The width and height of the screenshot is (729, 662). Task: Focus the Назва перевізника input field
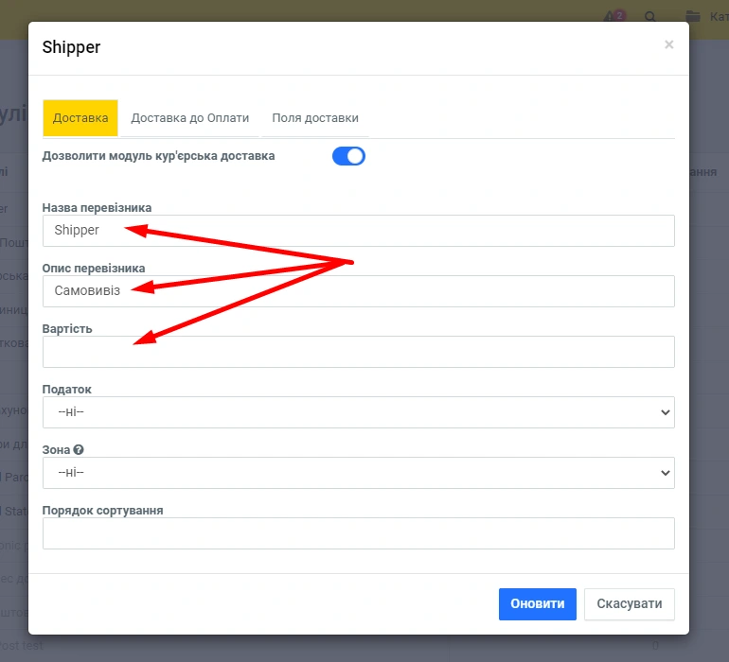pos(358,230)
